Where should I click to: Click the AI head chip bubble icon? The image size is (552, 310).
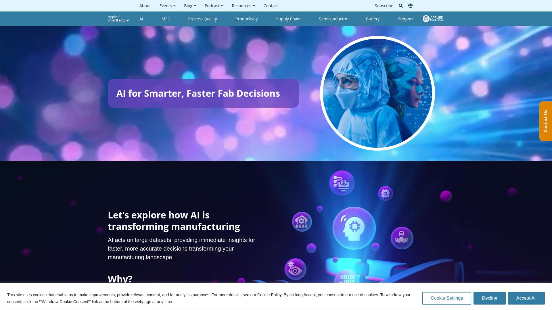click(x=354, y=228)
